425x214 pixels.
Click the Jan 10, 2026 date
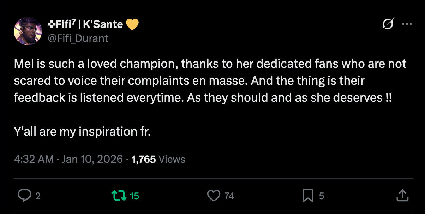(x=92, y=159)
